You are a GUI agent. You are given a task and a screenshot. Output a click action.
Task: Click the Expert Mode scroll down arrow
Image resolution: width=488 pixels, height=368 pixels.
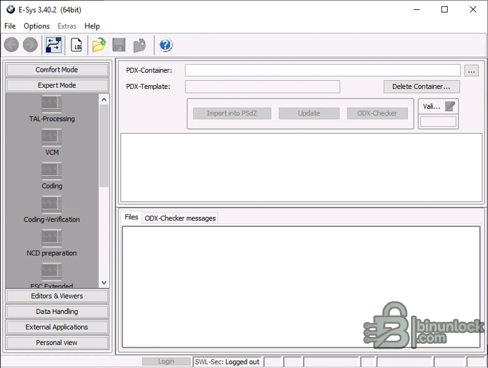tap(104, 283)
